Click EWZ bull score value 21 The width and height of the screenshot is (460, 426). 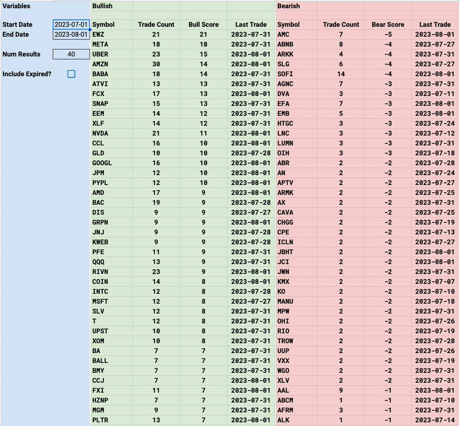coord(204,35)
